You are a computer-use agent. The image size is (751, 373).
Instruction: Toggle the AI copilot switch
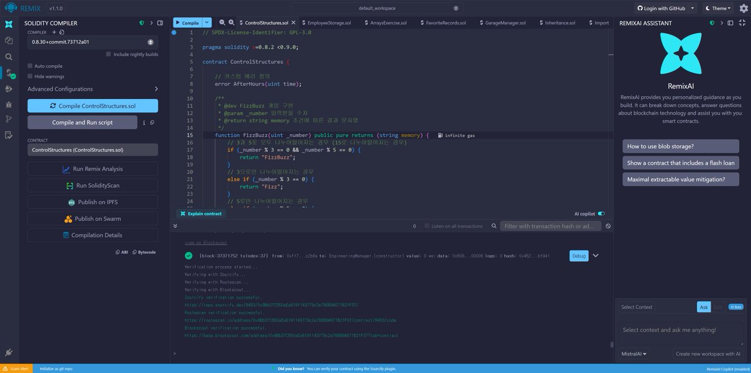[601, 213]
